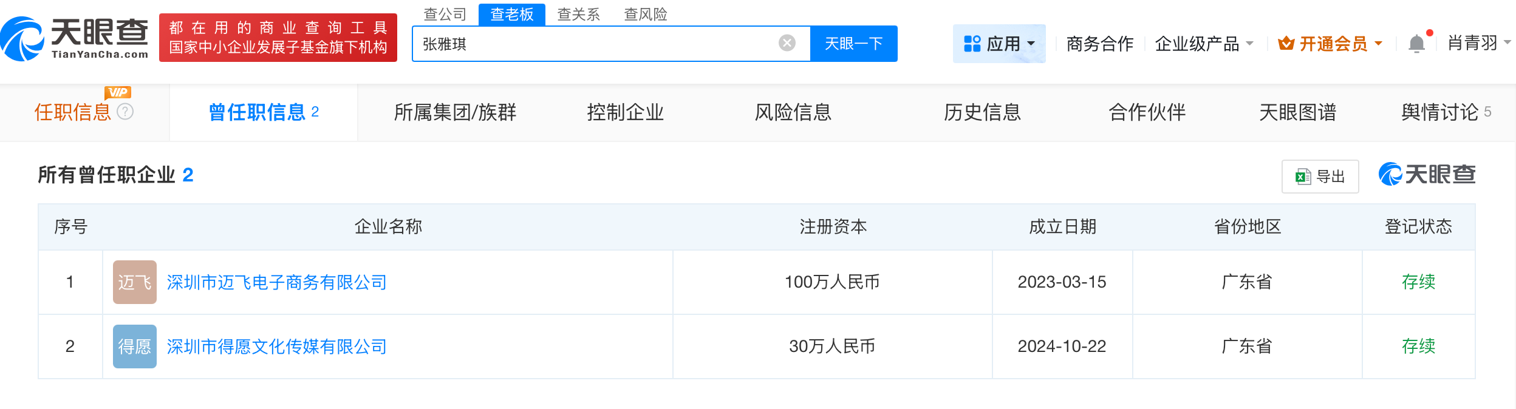The image size is (1516, 409).
Task: Click the 成立日期 column header
Action: (x=1063, y=227)
